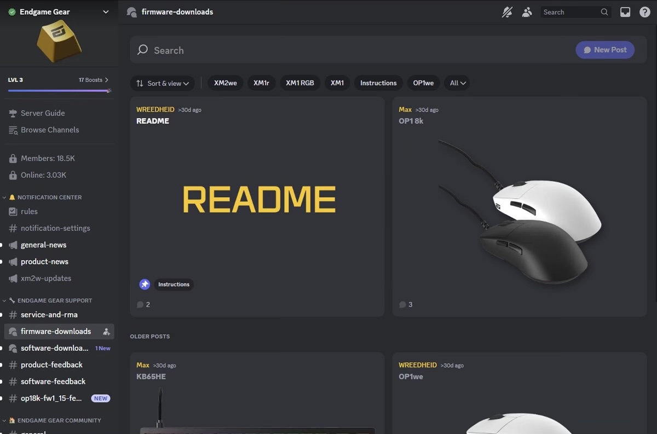Click the vertical scrollbar on right edge
Screen dimensions: 657x434
click(x=655, y=164)
